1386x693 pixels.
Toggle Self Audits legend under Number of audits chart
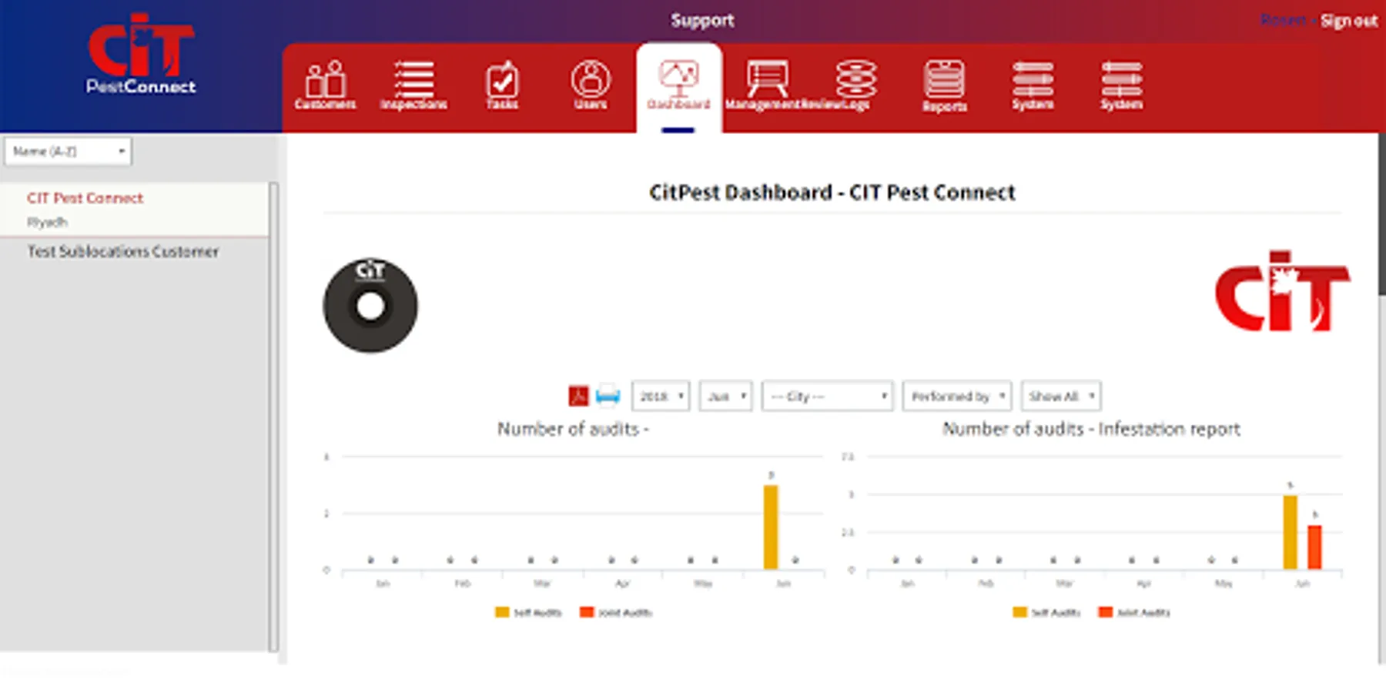point(528,612)
